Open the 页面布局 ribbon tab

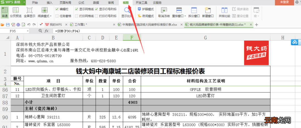(x=65, y=3)
